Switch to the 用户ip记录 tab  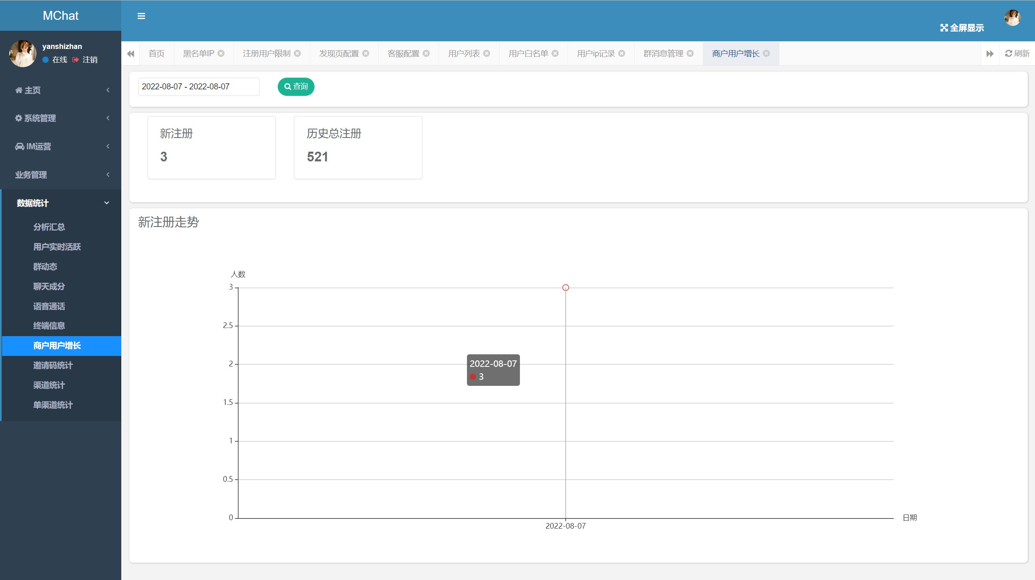coord(596,53)
